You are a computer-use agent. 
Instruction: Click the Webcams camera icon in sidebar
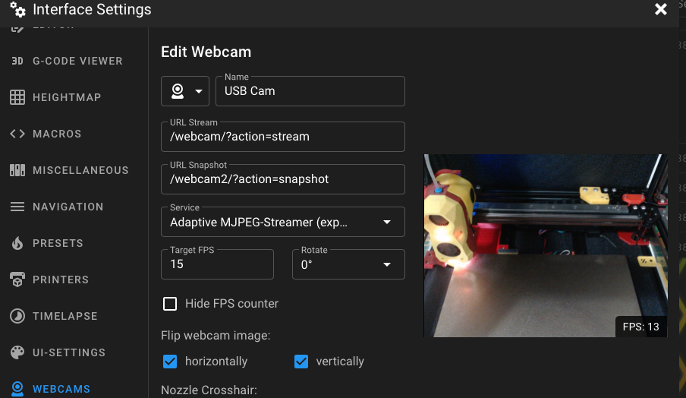17,389
